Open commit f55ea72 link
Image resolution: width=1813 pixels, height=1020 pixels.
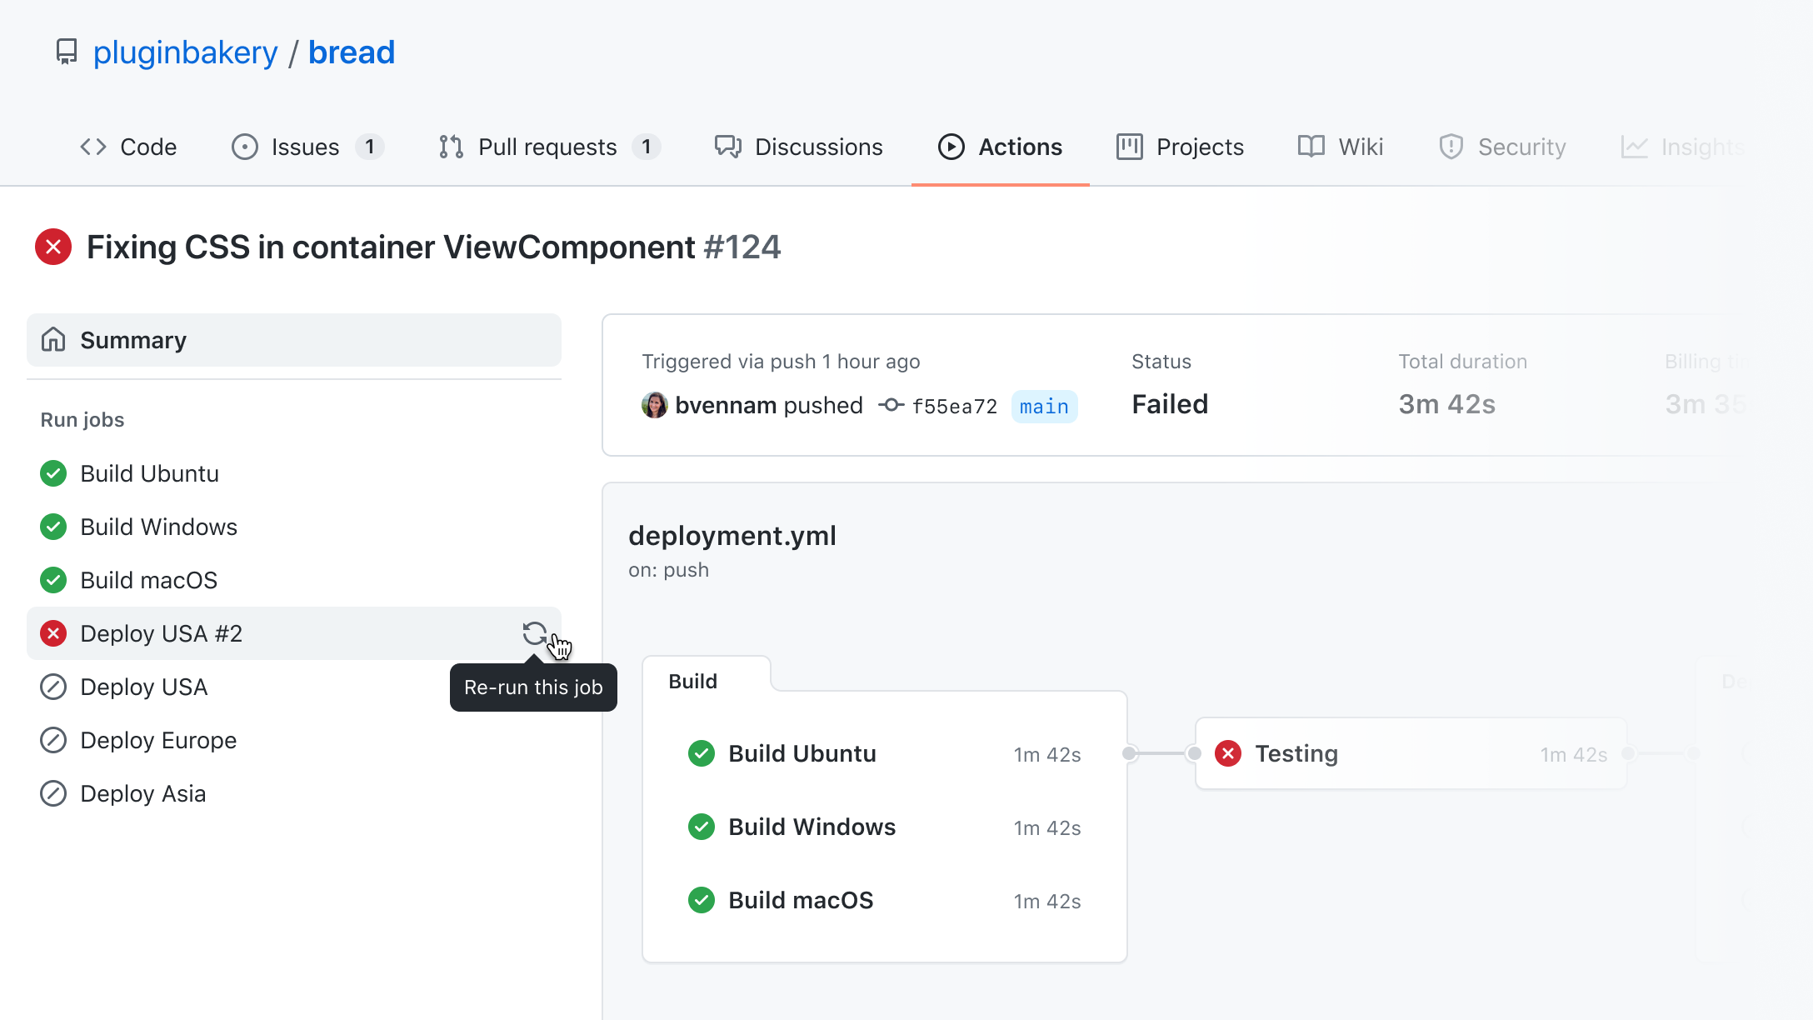[954, 406]
